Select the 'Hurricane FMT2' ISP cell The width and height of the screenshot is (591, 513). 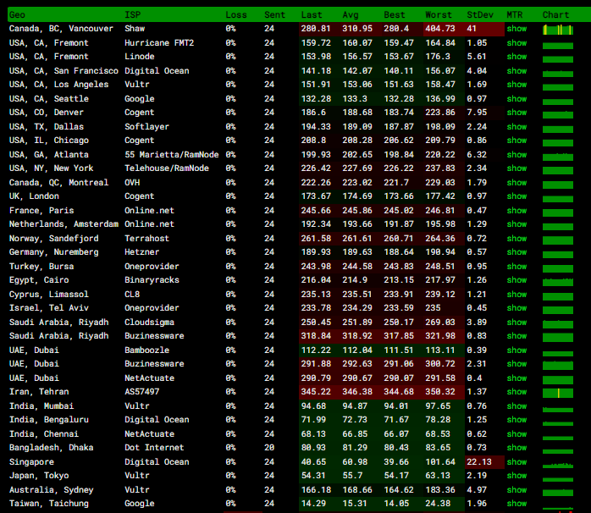tap(159, 43)
